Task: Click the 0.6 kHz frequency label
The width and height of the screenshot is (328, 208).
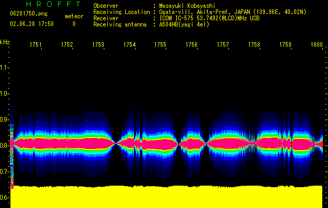Action: click(x=4, y=198)
